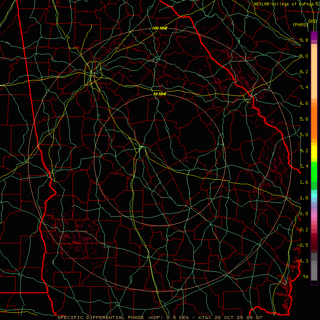320x320 pixels.
Task: Click the [PHAS] units label
Action: click(x=300, y=25)
